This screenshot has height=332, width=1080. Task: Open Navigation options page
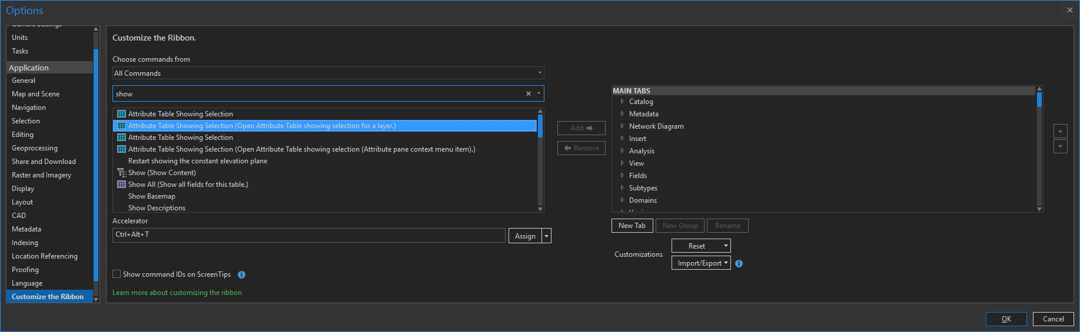point(49,108)
